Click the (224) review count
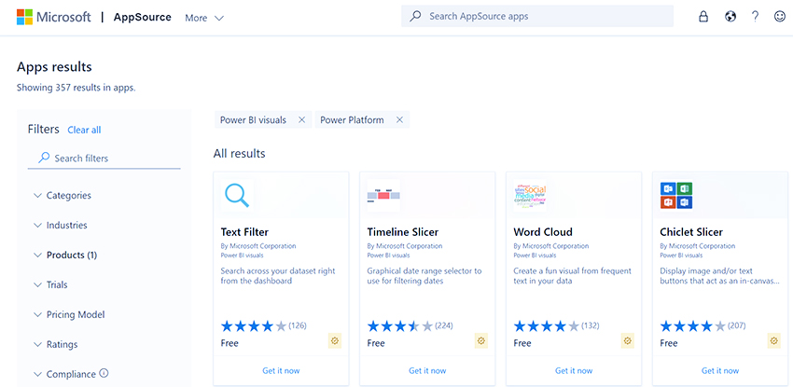 [x=444, y=325]
